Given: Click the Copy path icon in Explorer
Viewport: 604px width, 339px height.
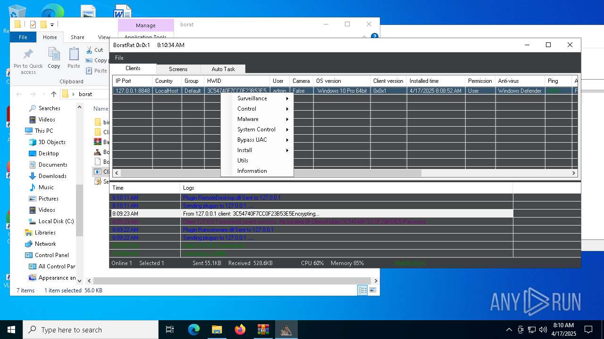Looking at the screenshot, I should pos(89,60).
